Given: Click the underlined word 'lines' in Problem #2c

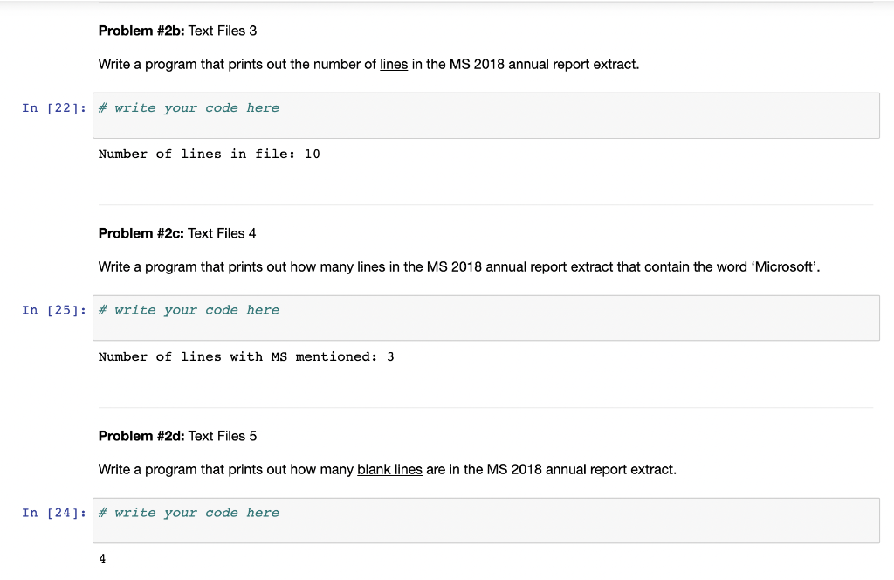Looking at the screenshot, I should 370,266.
